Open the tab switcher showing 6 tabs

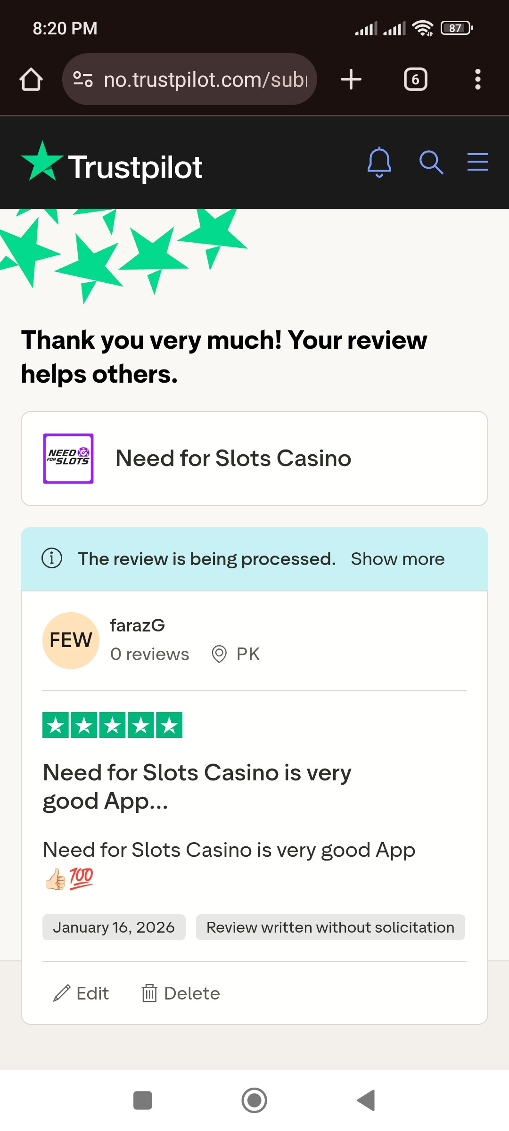pyautogui.click(x=415, y=79)
